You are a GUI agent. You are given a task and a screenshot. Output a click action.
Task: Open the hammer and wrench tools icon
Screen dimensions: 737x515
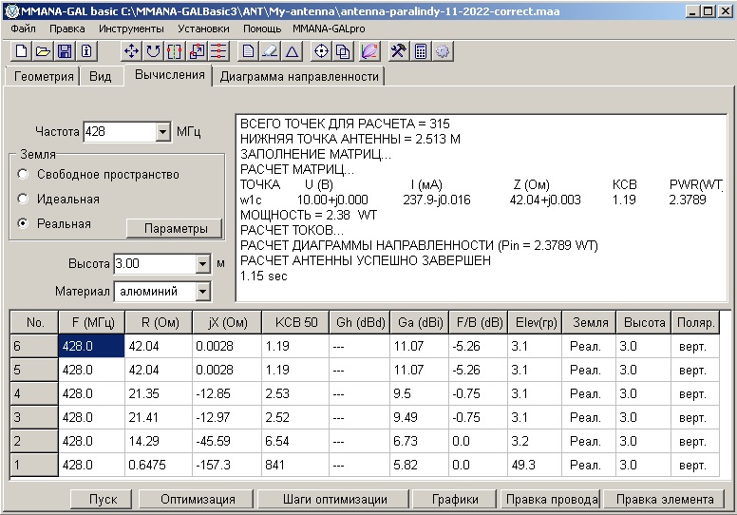398,50
